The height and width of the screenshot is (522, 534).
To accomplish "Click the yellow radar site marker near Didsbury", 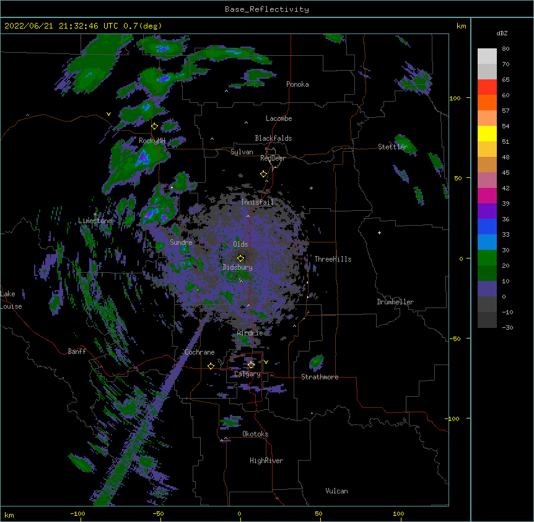I will 241,258.
